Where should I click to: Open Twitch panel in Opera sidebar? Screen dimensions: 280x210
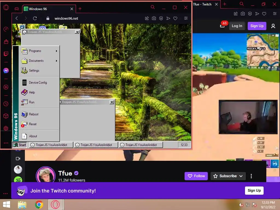tap(6, 54)
